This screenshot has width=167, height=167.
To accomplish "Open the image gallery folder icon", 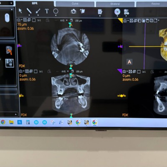I will point(82,11).
